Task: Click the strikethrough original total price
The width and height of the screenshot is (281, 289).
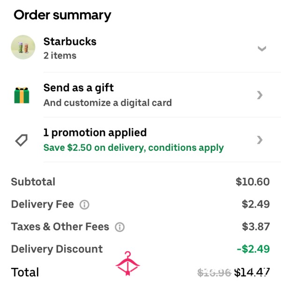Action: click(214, 273)
